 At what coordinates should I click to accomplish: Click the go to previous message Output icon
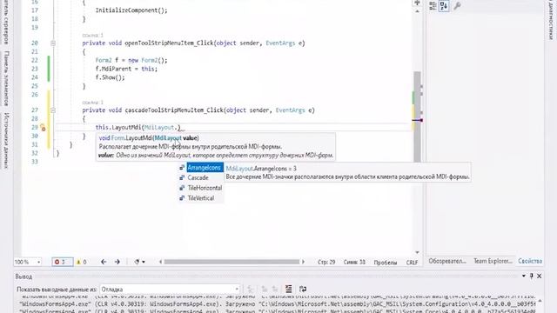[265, 290]
